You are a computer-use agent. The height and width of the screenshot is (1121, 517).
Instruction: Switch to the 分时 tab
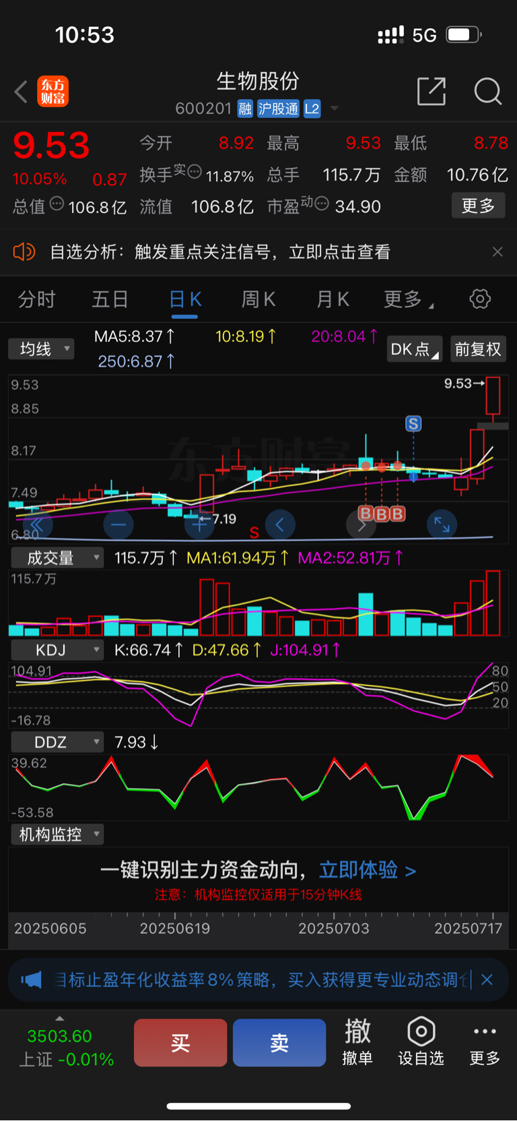(x=36, y=299)
